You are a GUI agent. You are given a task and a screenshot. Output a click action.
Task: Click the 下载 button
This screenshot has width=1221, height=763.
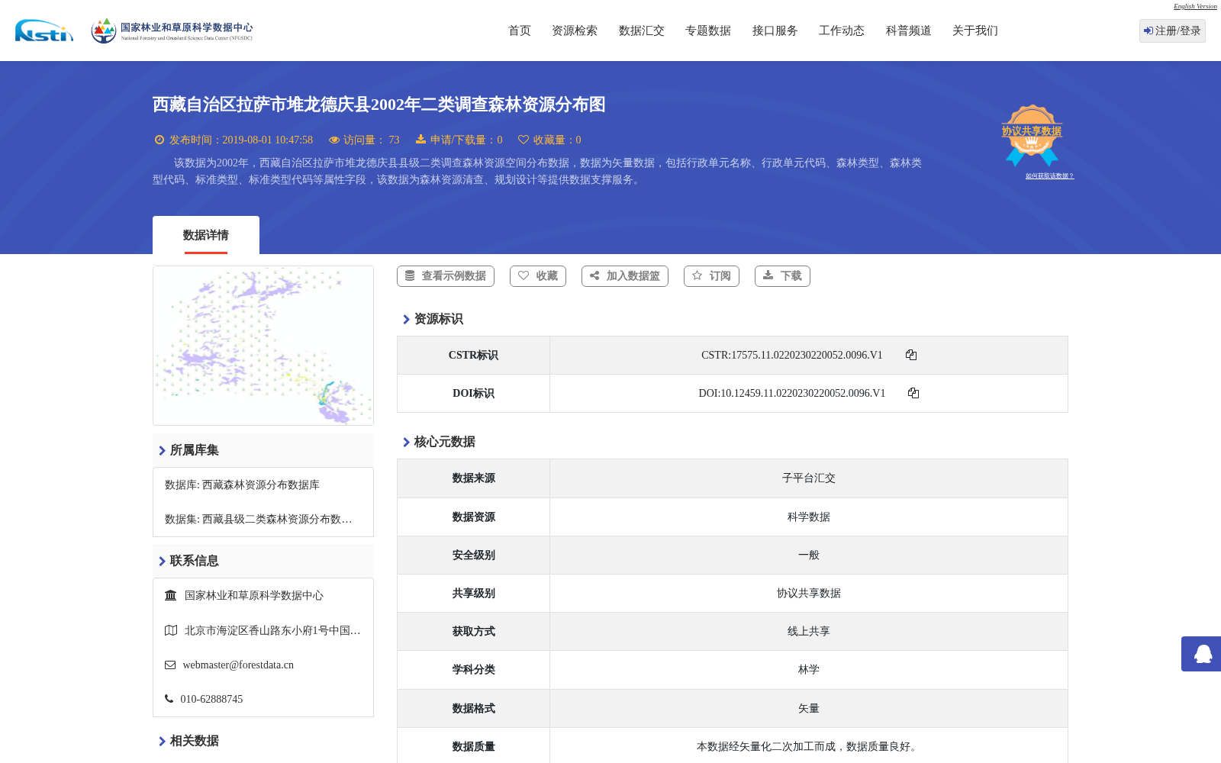pos(782,276)
